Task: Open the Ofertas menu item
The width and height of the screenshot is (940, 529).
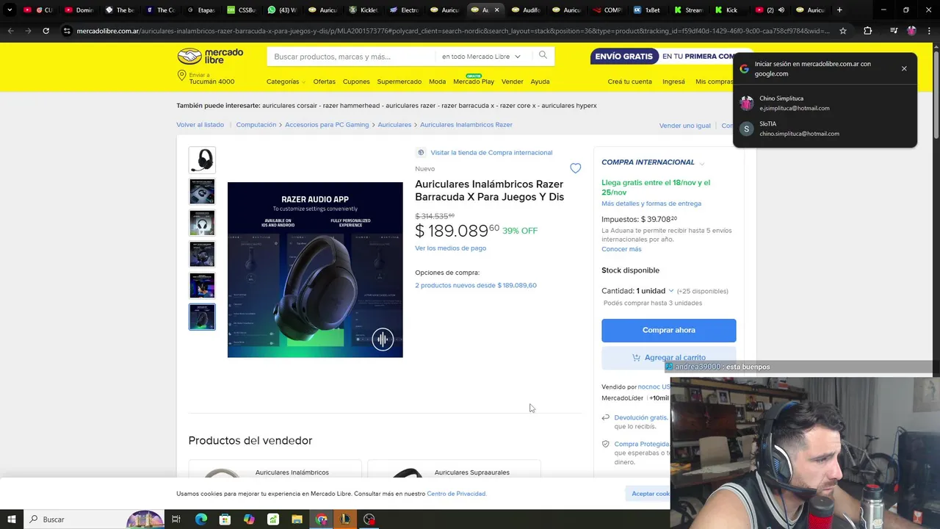Action: 324,82
